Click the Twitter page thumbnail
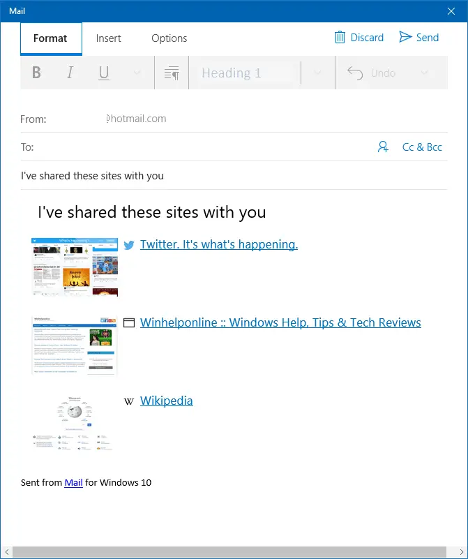468x559 pixels. click(75, 267)
